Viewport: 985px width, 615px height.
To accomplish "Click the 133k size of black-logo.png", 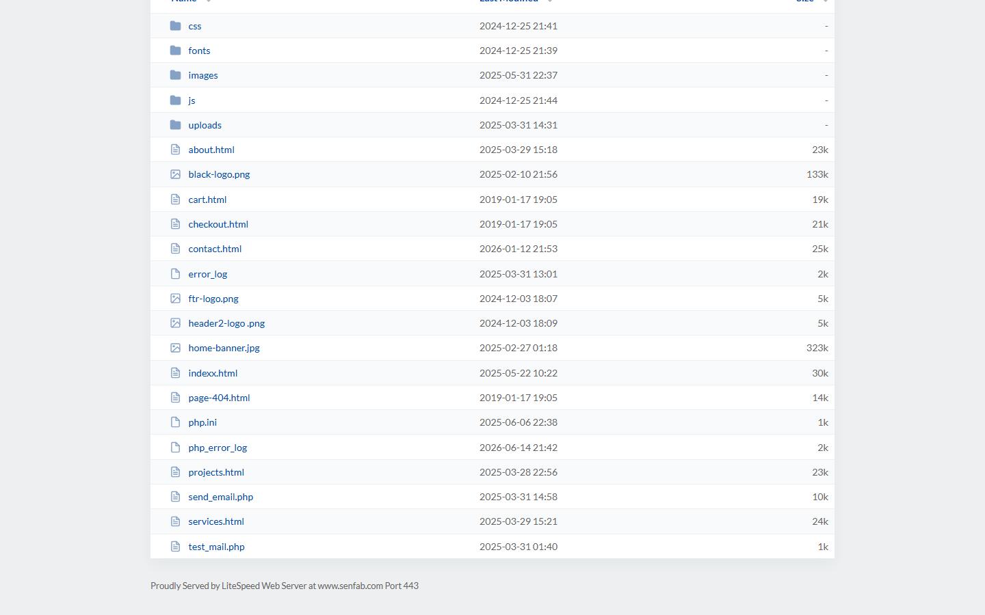I will point(817,174).
